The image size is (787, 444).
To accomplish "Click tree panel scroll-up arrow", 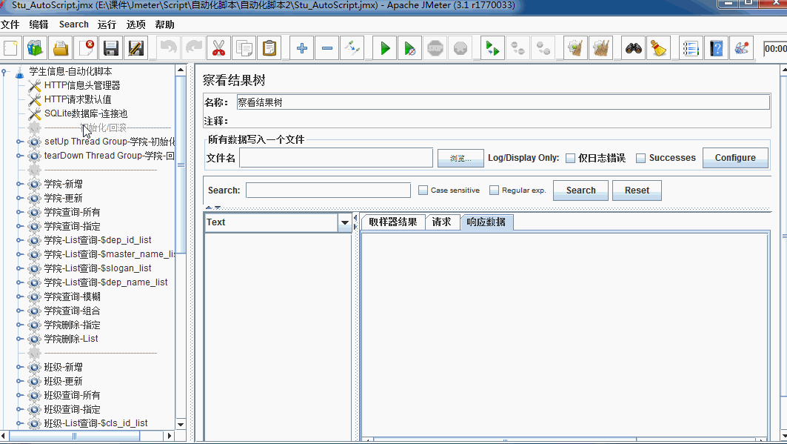I will click(x=181, y=70).
